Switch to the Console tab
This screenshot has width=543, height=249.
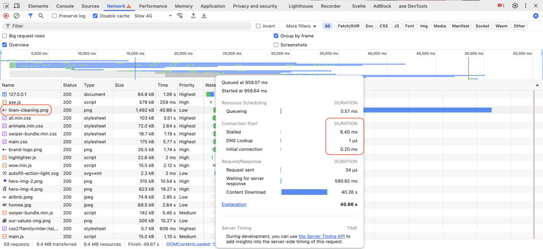click(64, 6)
